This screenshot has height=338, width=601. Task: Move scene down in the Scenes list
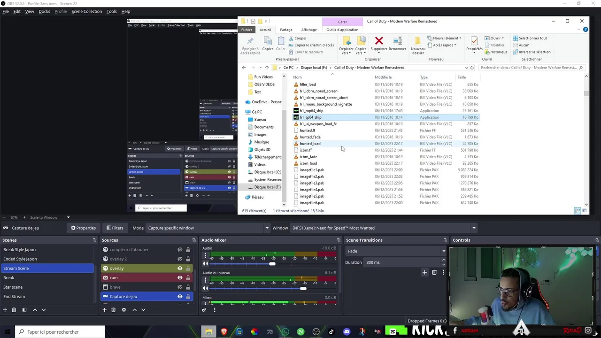point(44,310)
